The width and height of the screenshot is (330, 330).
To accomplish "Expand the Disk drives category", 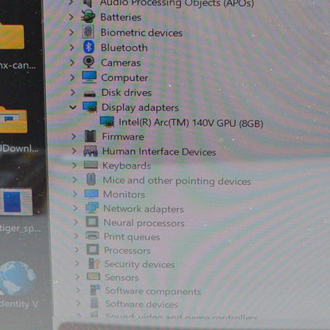I will pos(72,92).
